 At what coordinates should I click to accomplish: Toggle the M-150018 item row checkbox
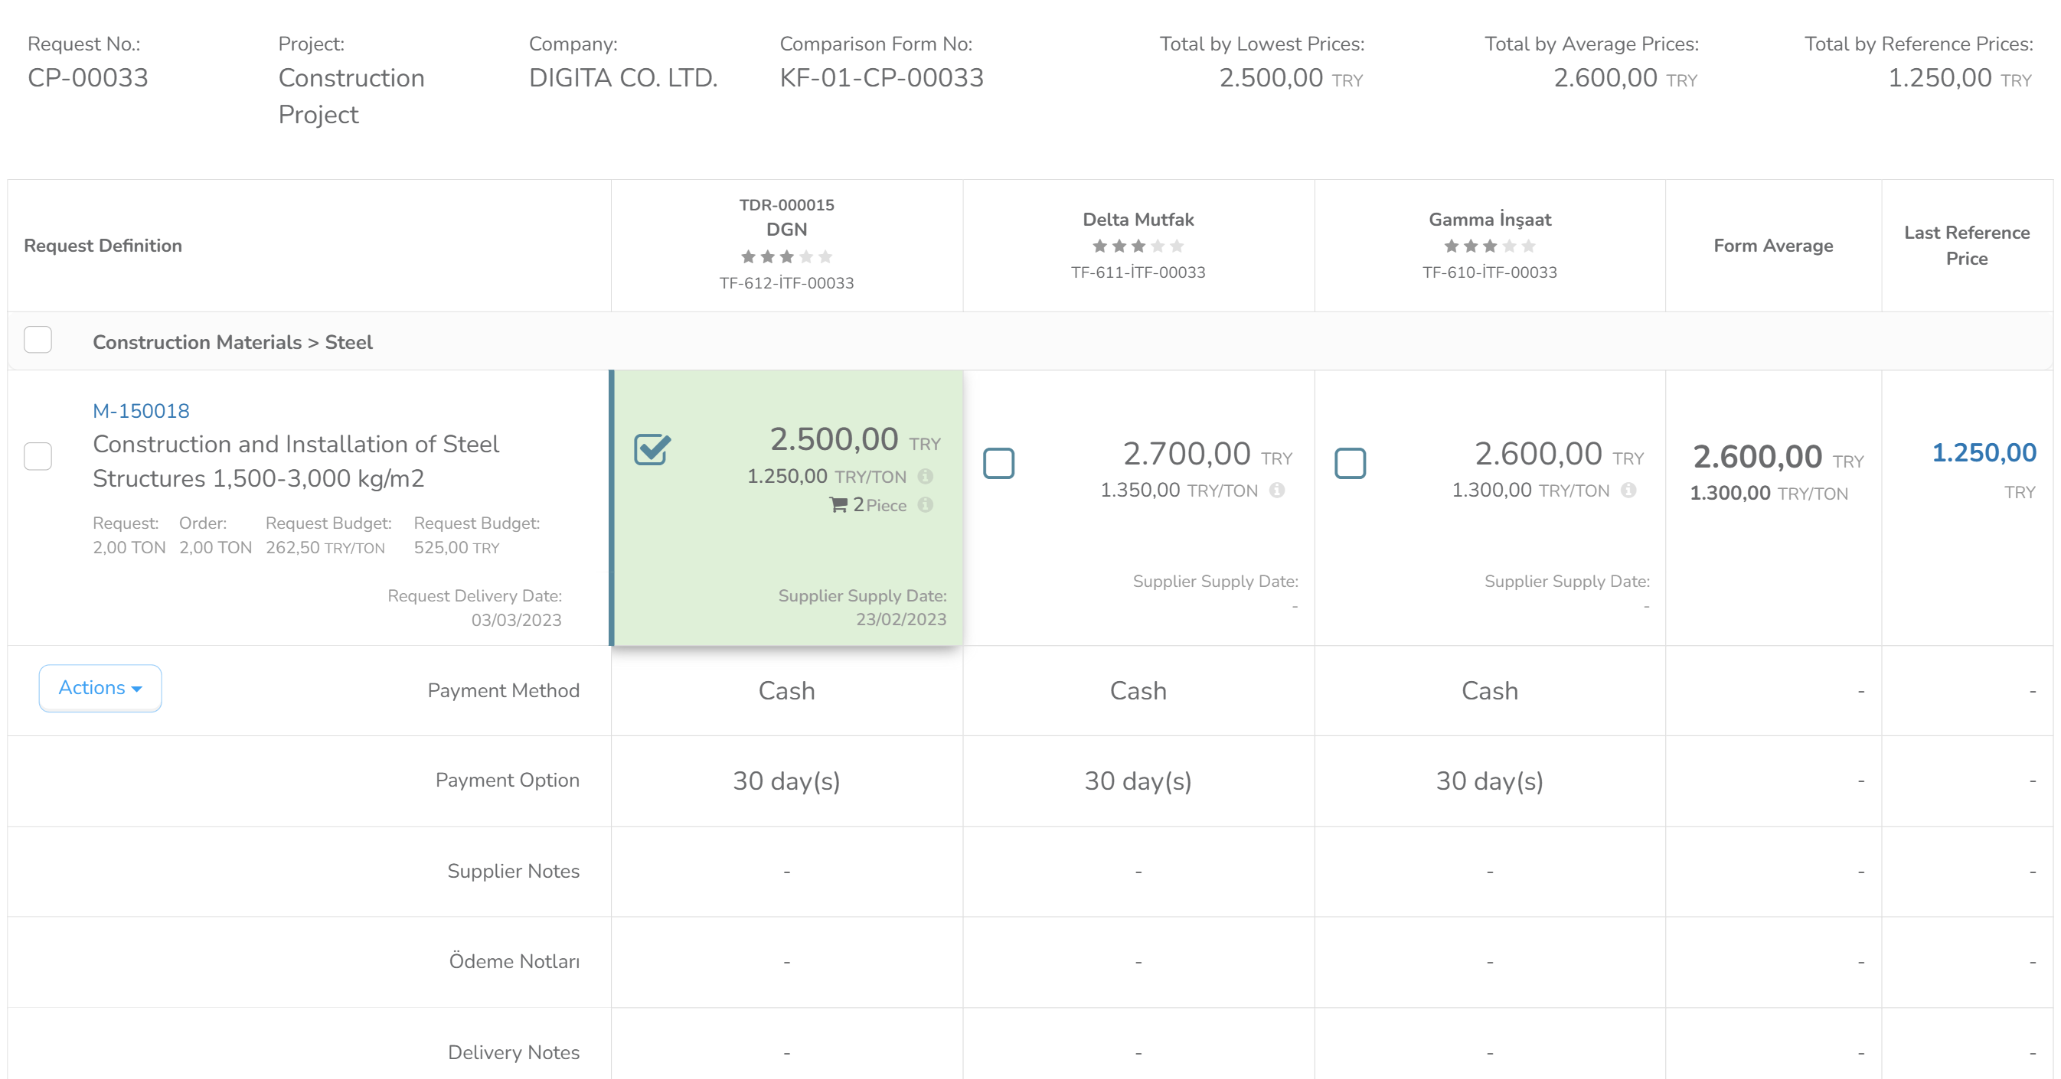pyautogui.click(x=38, y=457)
